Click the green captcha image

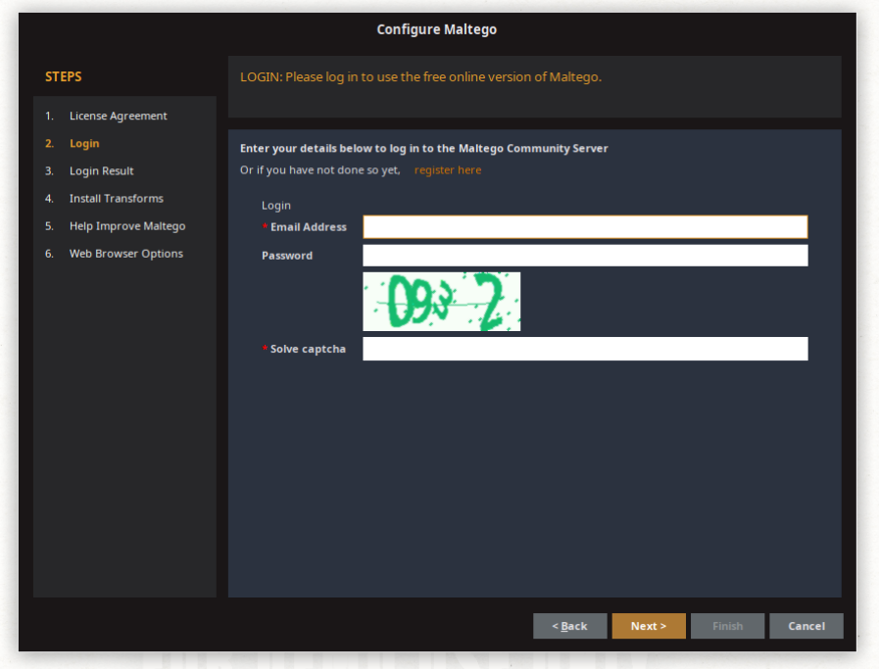(441, 302)
